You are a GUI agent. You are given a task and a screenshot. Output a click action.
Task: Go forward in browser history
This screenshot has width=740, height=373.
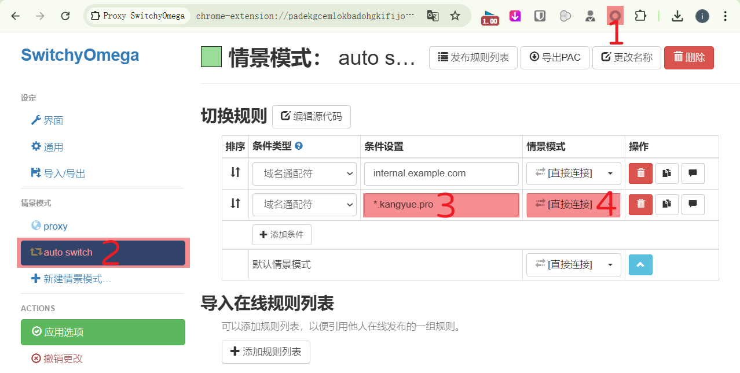tap(40, 16)
